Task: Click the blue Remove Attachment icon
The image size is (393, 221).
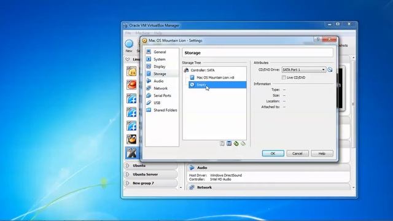Action: tap(229, 143)
